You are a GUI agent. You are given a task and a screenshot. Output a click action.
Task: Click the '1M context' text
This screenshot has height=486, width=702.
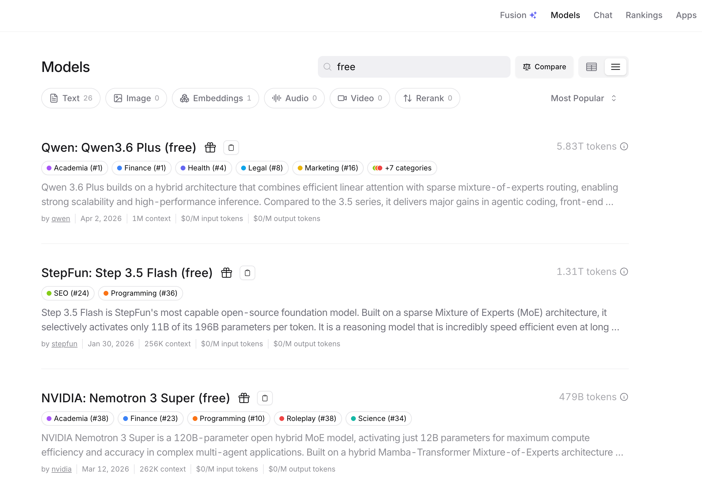[151, 219]
